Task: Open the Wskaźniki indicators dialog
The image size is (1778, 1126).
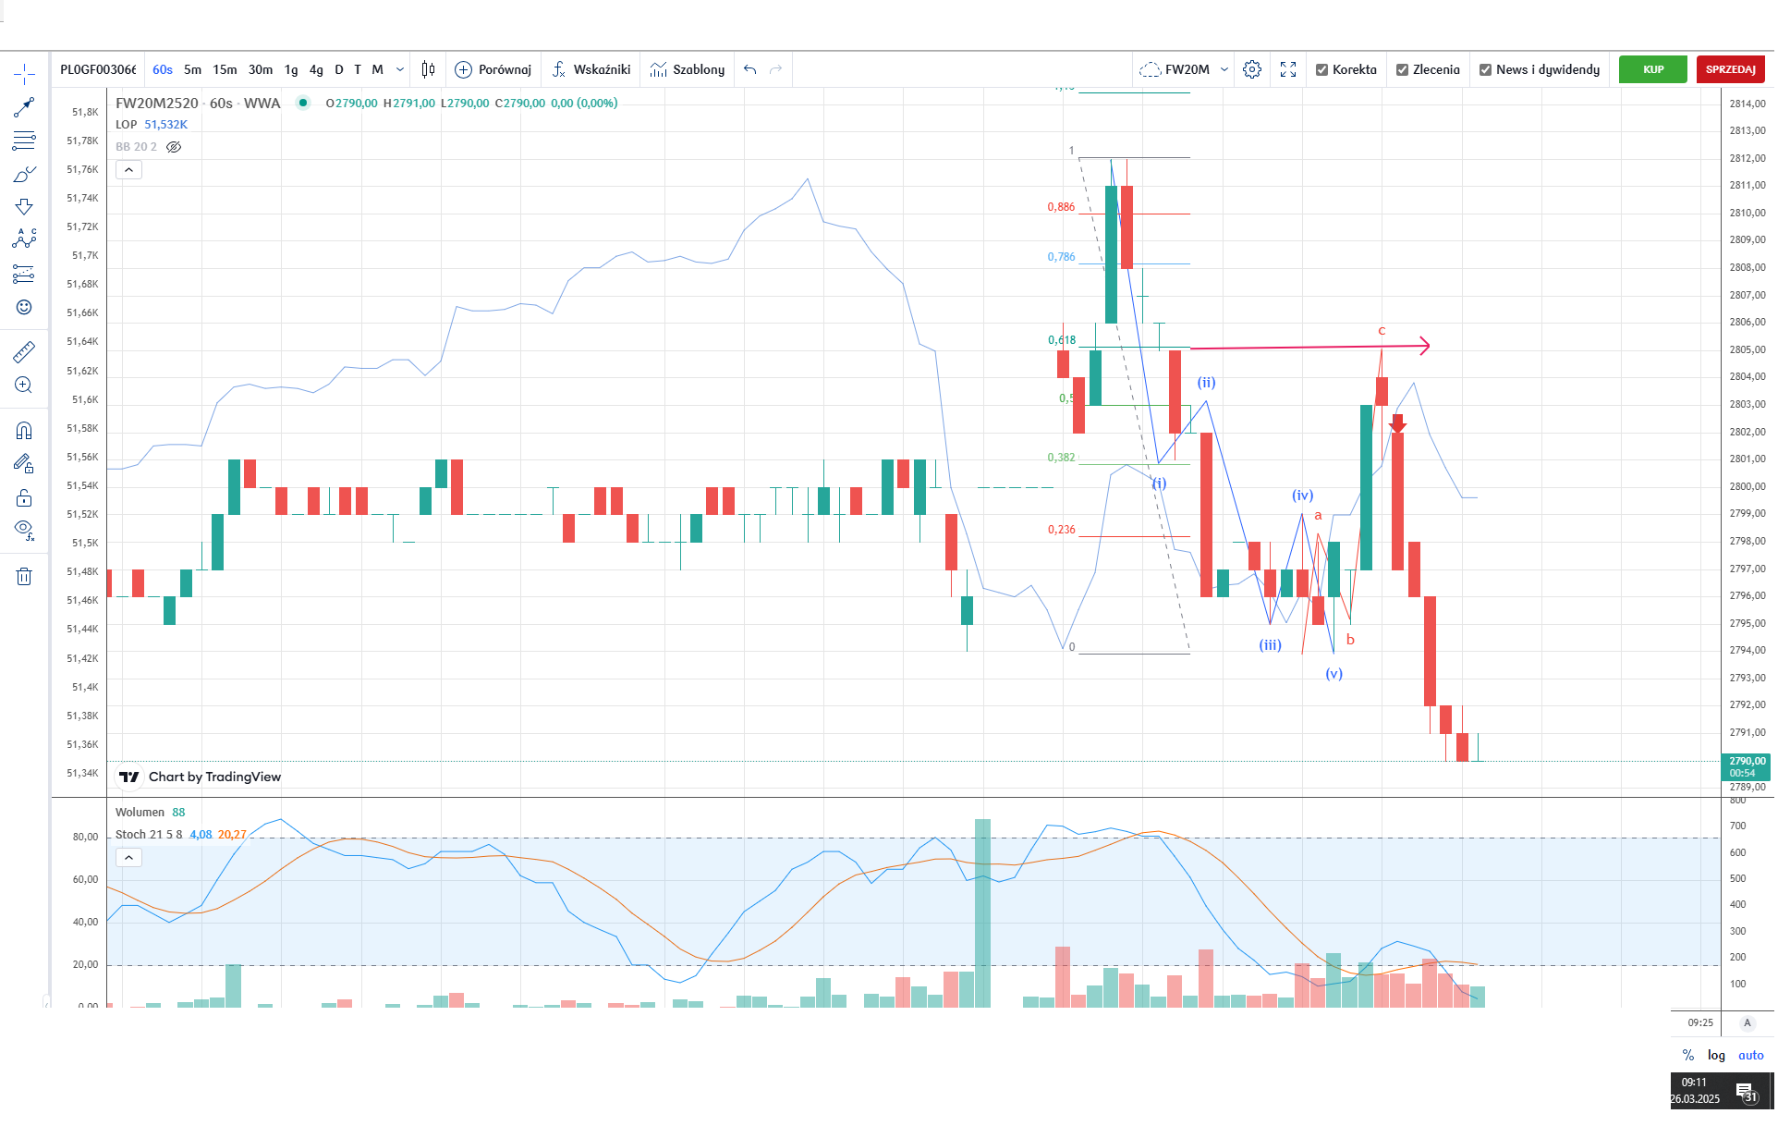Action: coord(591,69)
